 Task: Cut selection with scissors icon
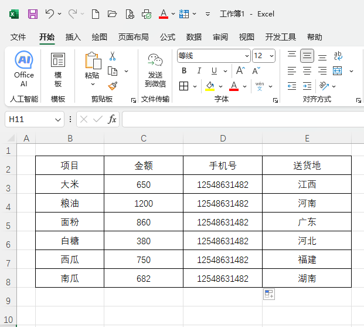113,56
